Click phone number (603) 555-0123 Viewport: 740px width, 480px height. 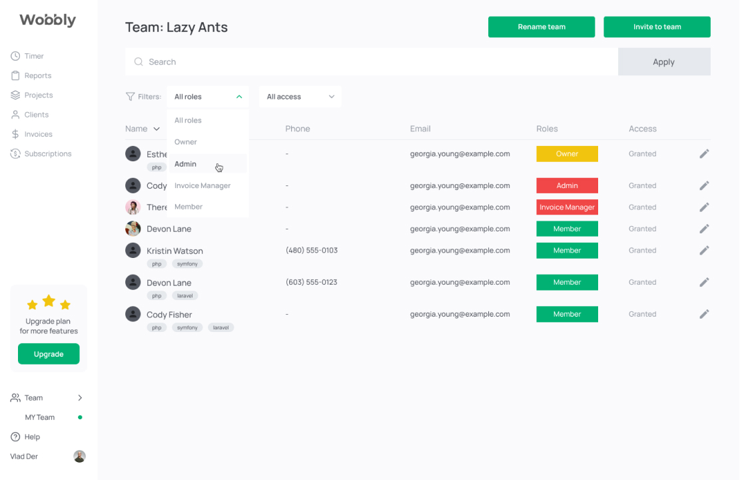[312, 282]
